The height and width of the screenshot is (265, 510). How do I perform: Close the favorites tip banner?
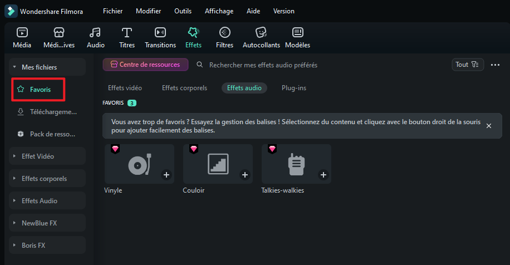[x=489, y=126]
